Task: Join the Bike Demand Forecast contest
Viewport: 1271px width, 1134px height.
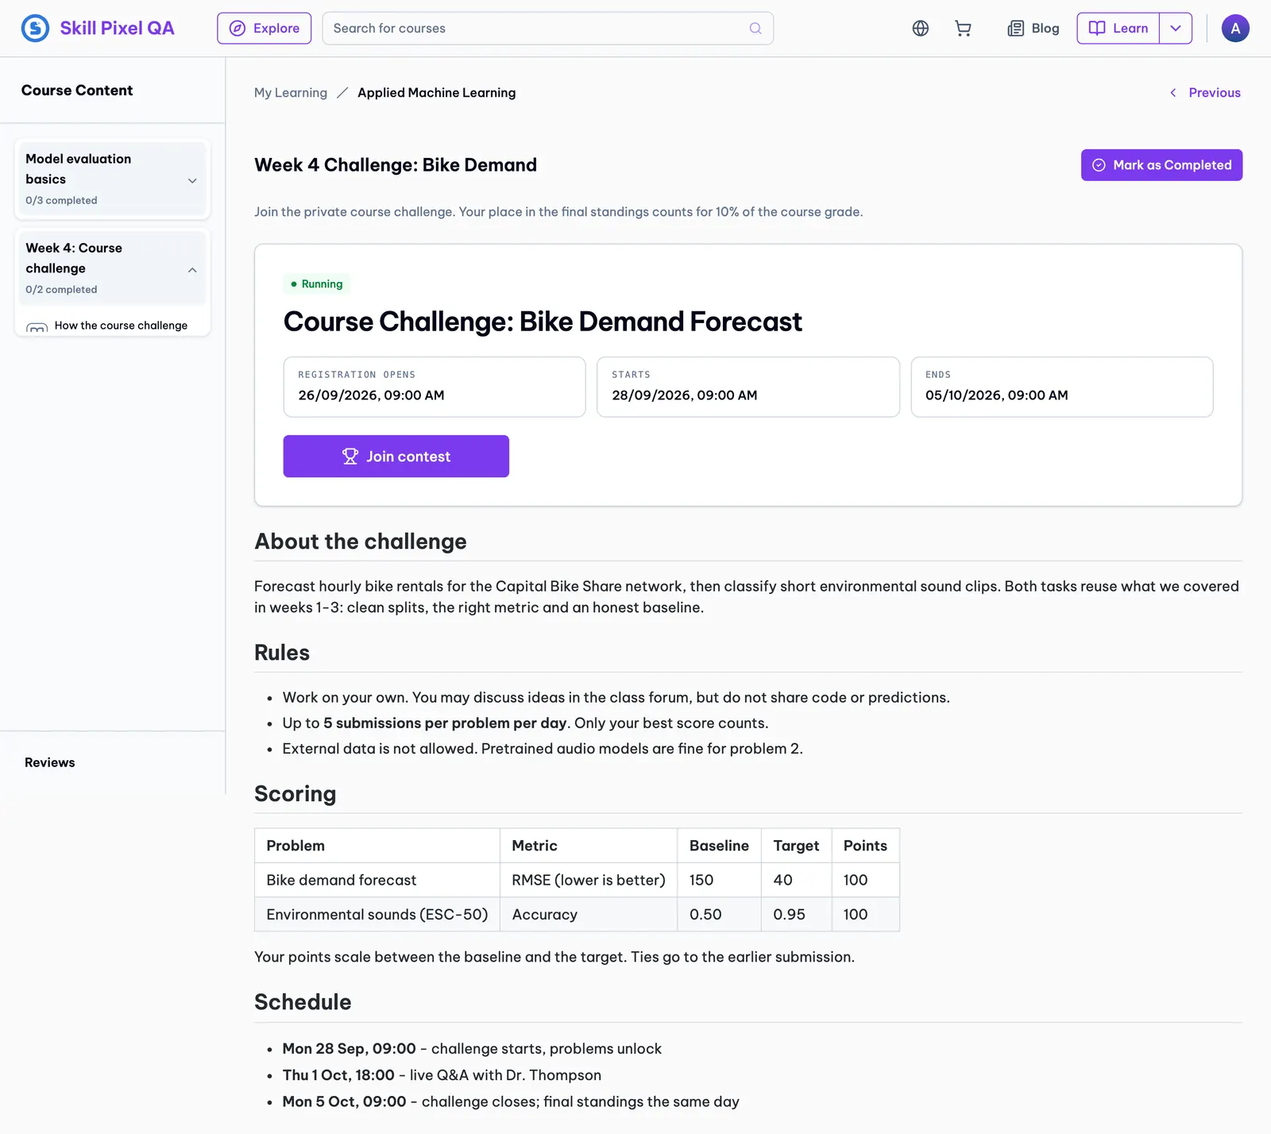Action: 396,457
